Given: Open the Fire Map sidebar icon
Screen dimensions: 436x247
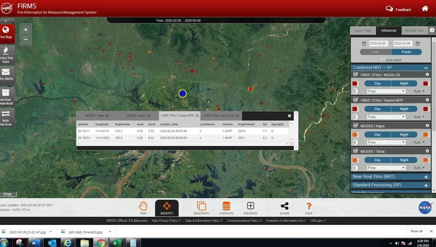Looking at the screenshot, I should click(x=6, y=33).
